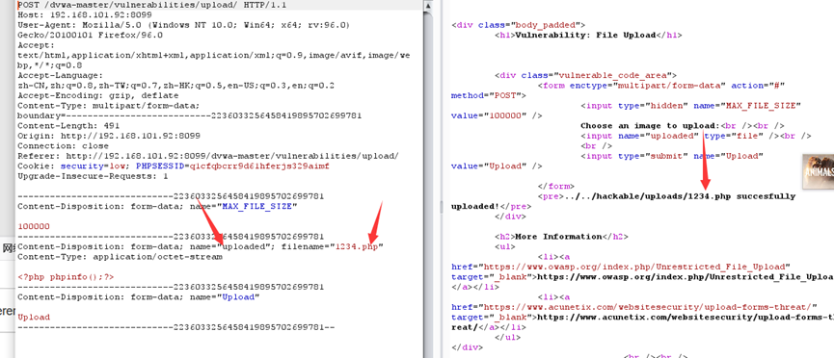The image size is (834, 358).
Task: Select the Accept-Encoding: gzip, deflate header
Action: [x=98, y=95]
